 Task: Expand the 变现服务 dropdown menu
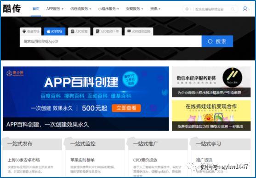(x=135, y=9)
